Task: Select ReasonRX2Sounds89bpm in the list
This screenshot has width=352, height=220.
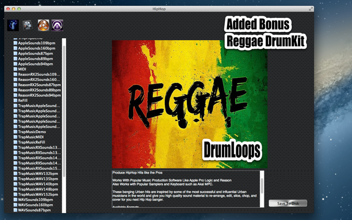Action: [x=37, y=90]
